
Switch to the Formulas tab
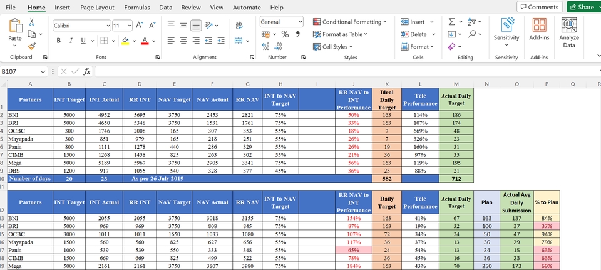tap(137, 7)
